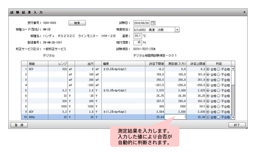The image size is (256, 157).
Task: Select 合格 radio for row 1
Action: coord(208,69)
